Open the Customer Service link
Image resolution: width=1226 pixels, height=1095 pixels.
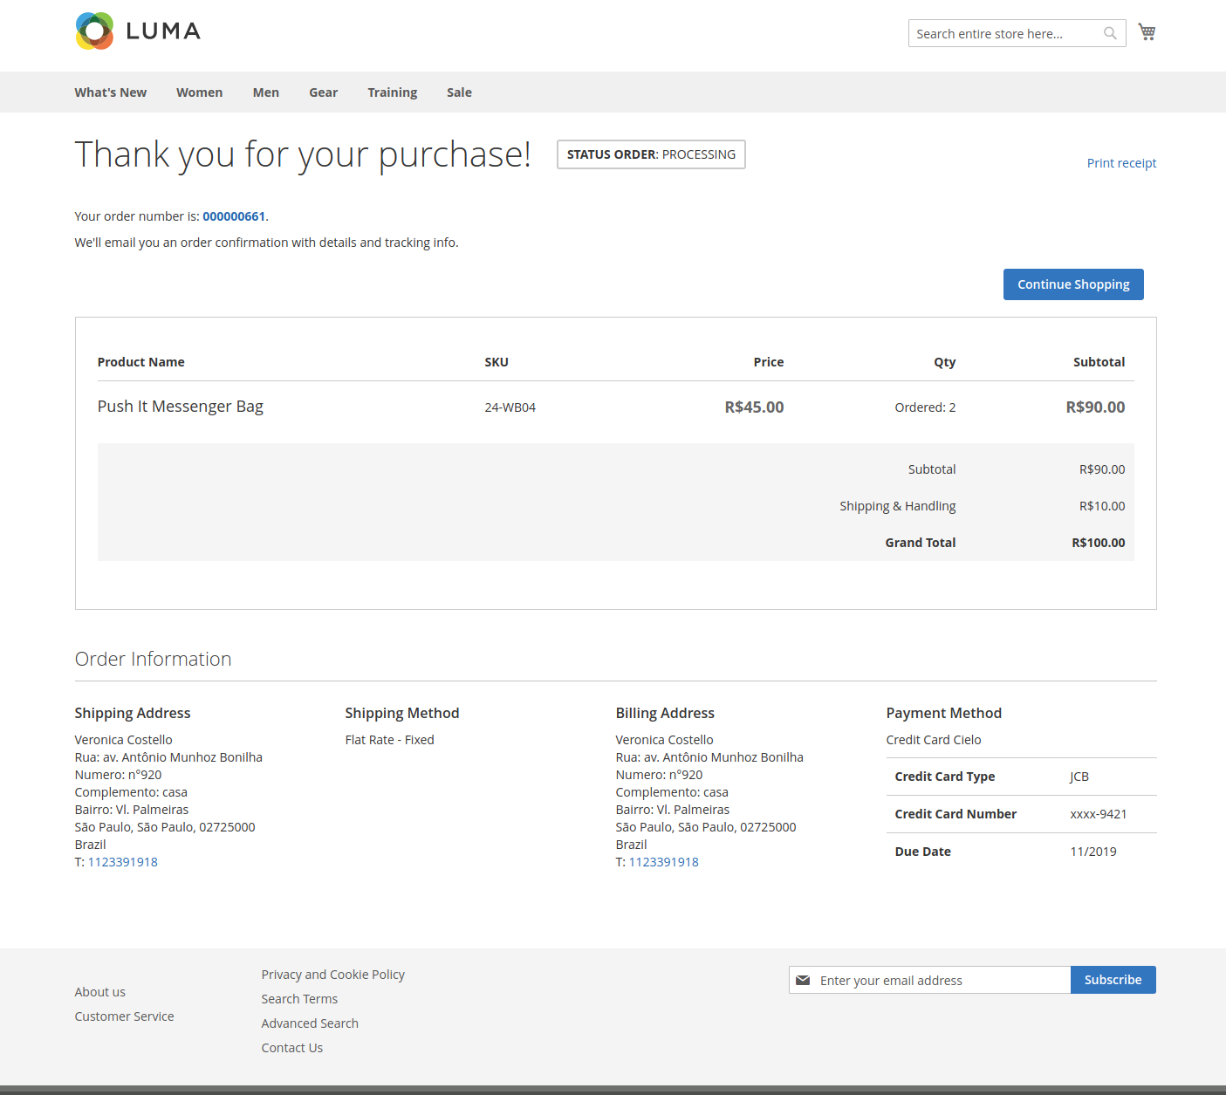pyautogui.click(x=125, y=1016)
